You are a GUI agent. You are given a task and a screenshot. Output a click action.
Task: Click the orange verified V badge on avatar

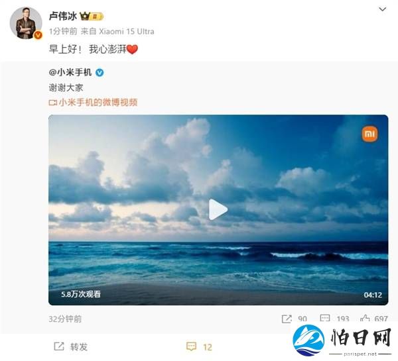(x=38, y=35)
